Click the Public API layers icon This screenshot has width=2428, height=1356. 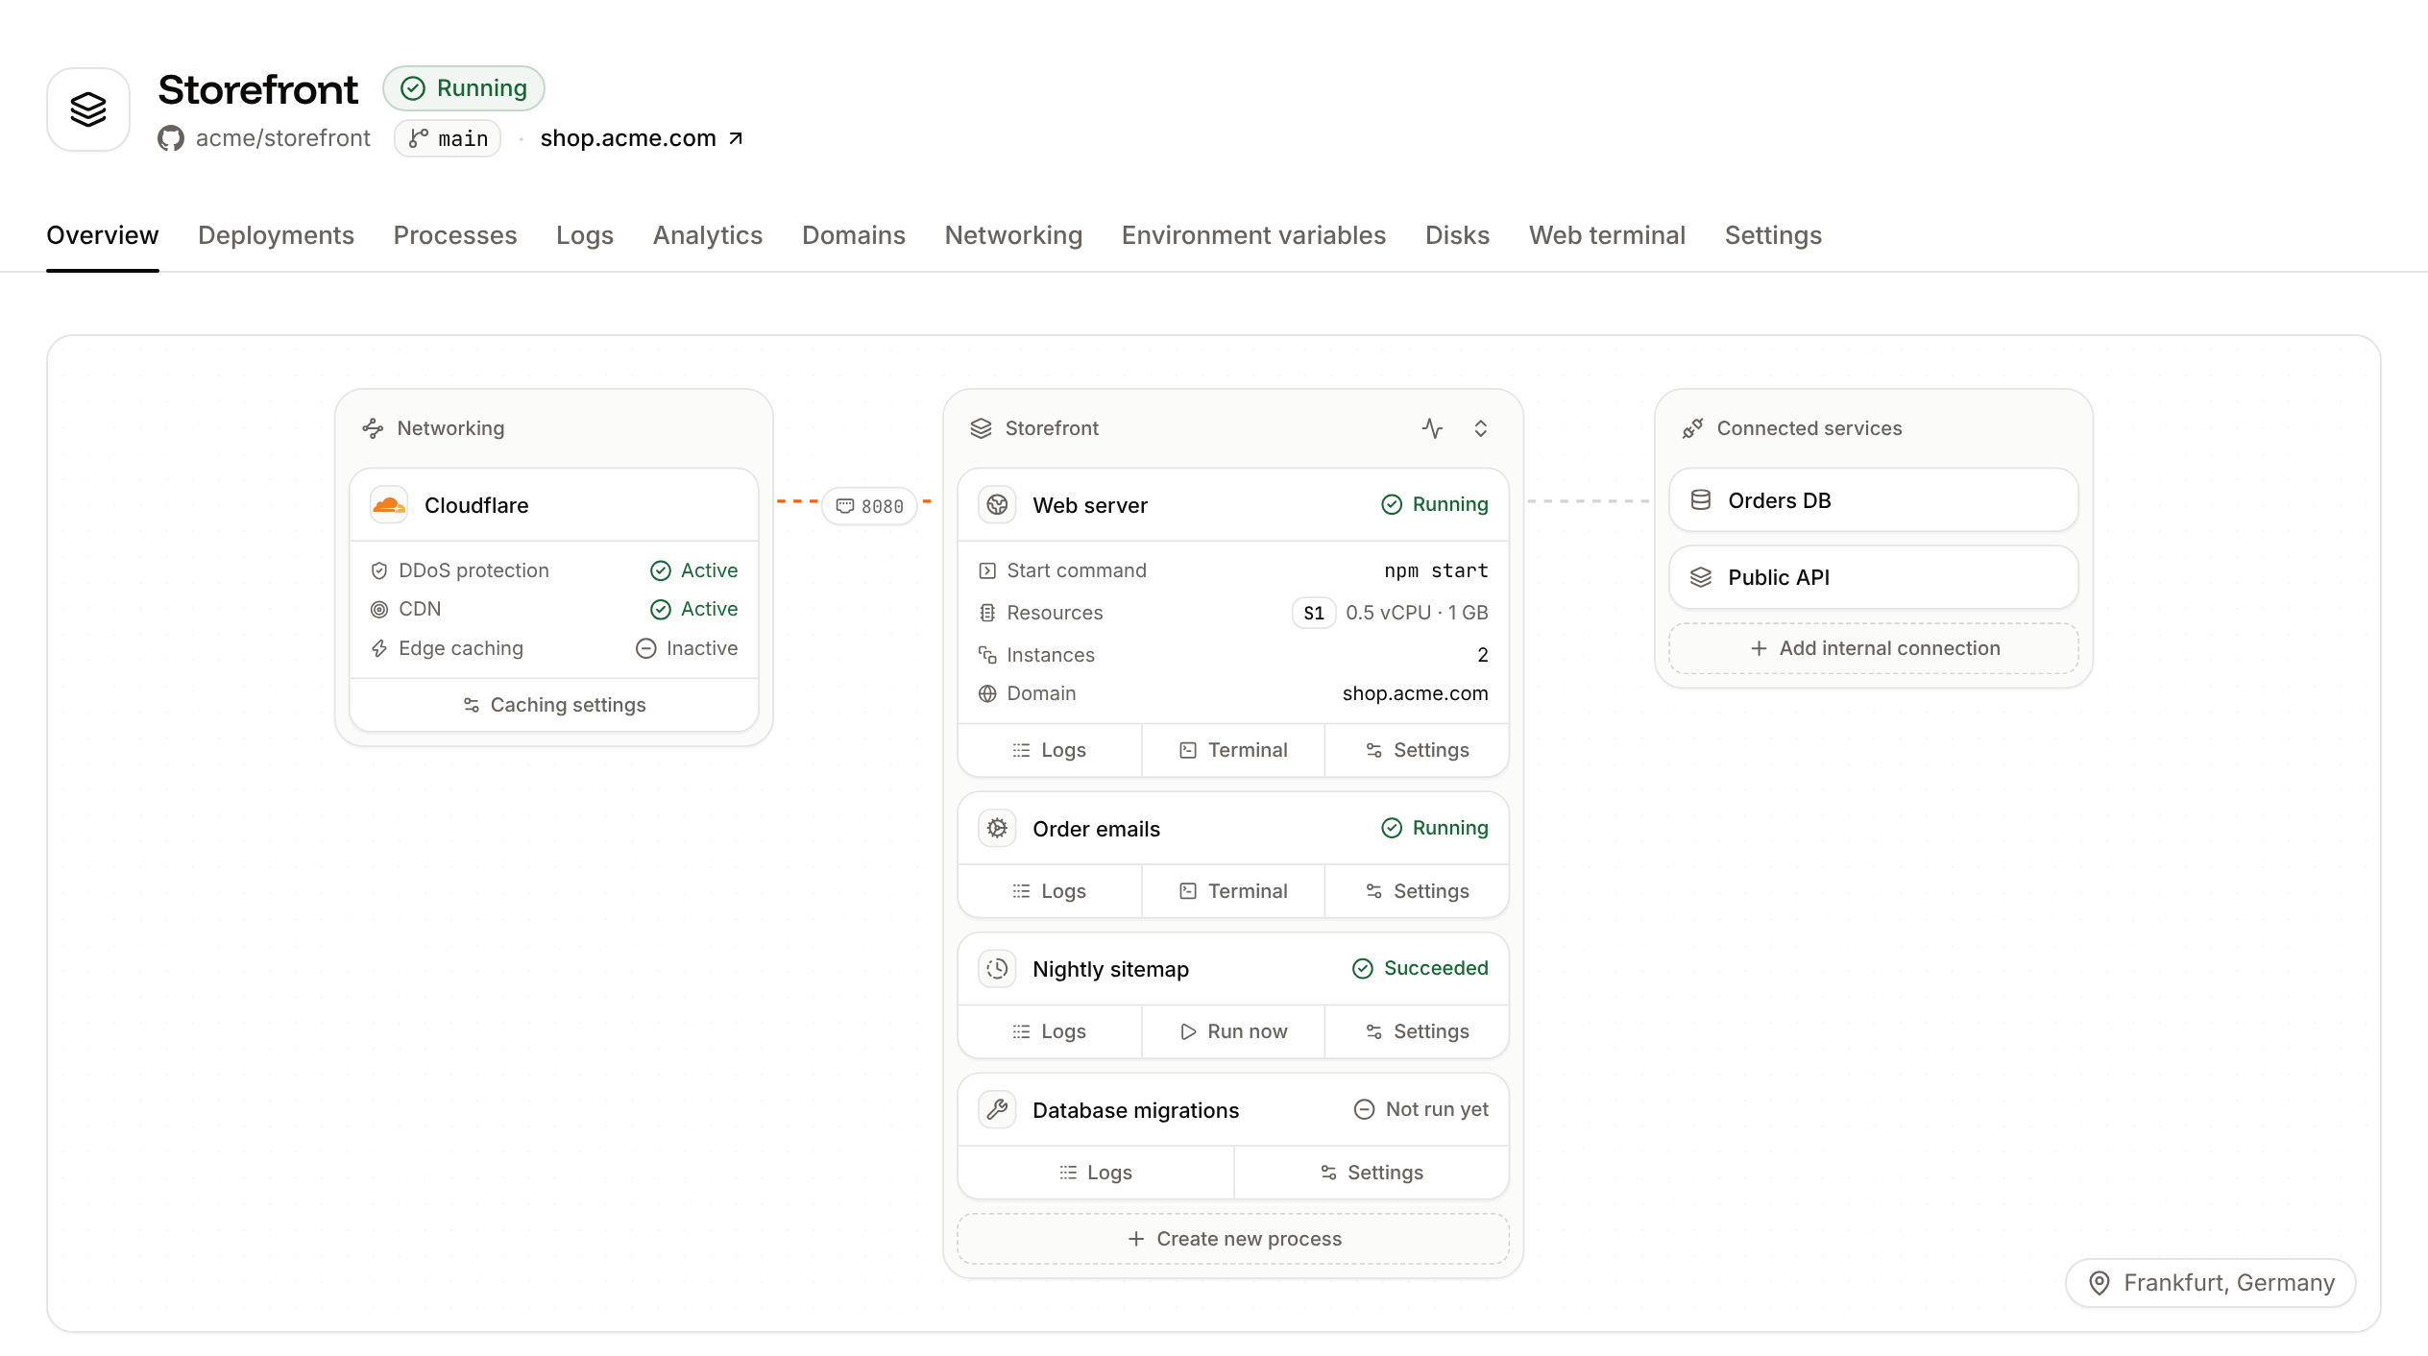pyautogui.click(x=1701, y=577)
